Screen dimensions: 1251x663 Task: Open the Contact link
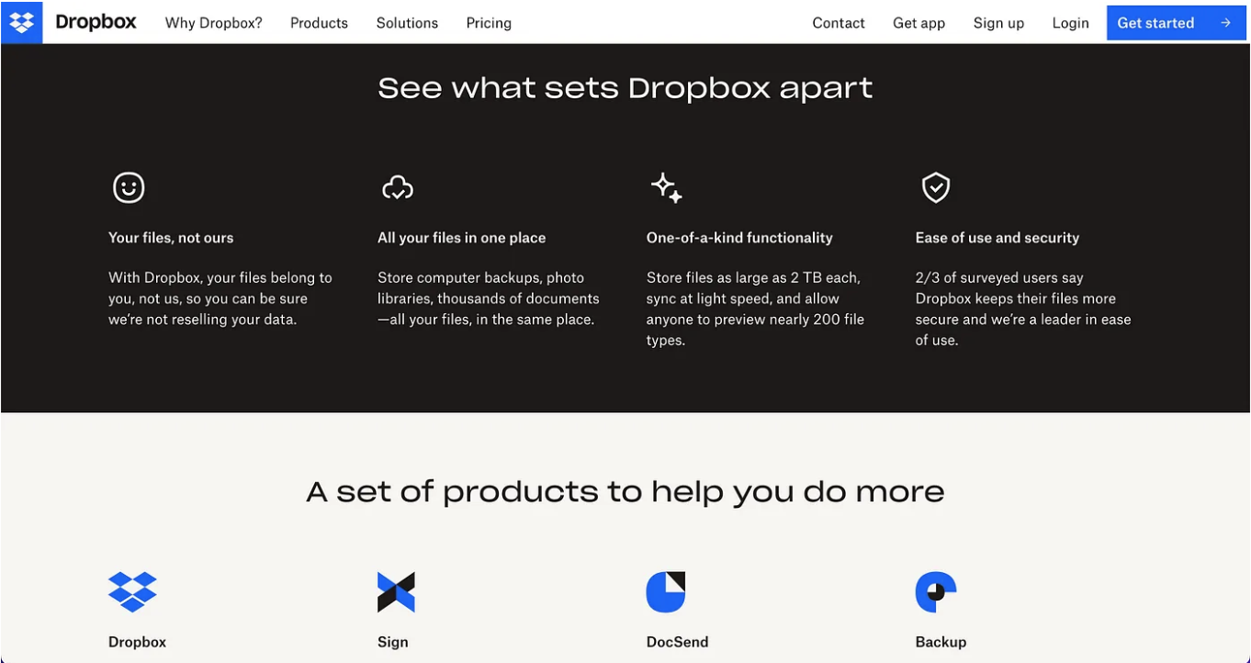point(839,23)
